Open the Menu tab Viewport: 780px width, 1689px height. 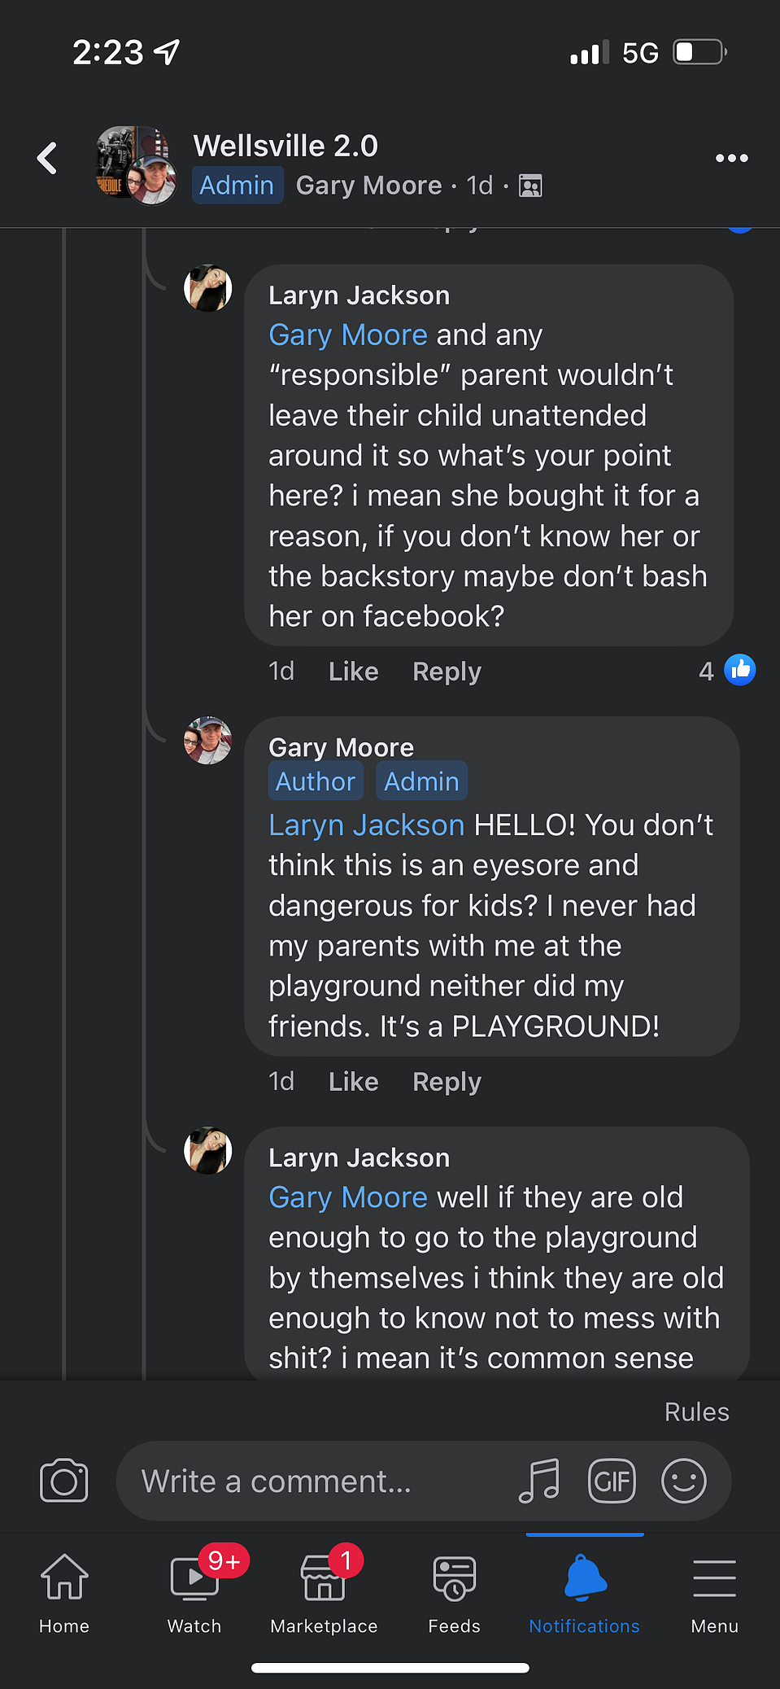714,1593
